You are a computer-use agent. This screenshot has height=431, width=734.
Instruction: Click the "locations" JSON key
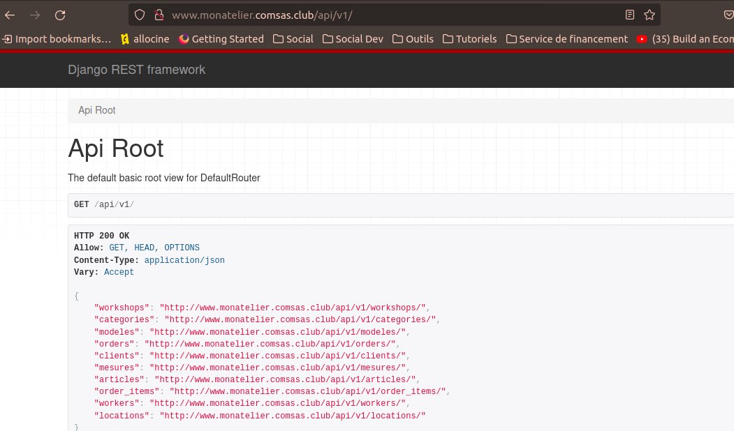click(122, 416)
